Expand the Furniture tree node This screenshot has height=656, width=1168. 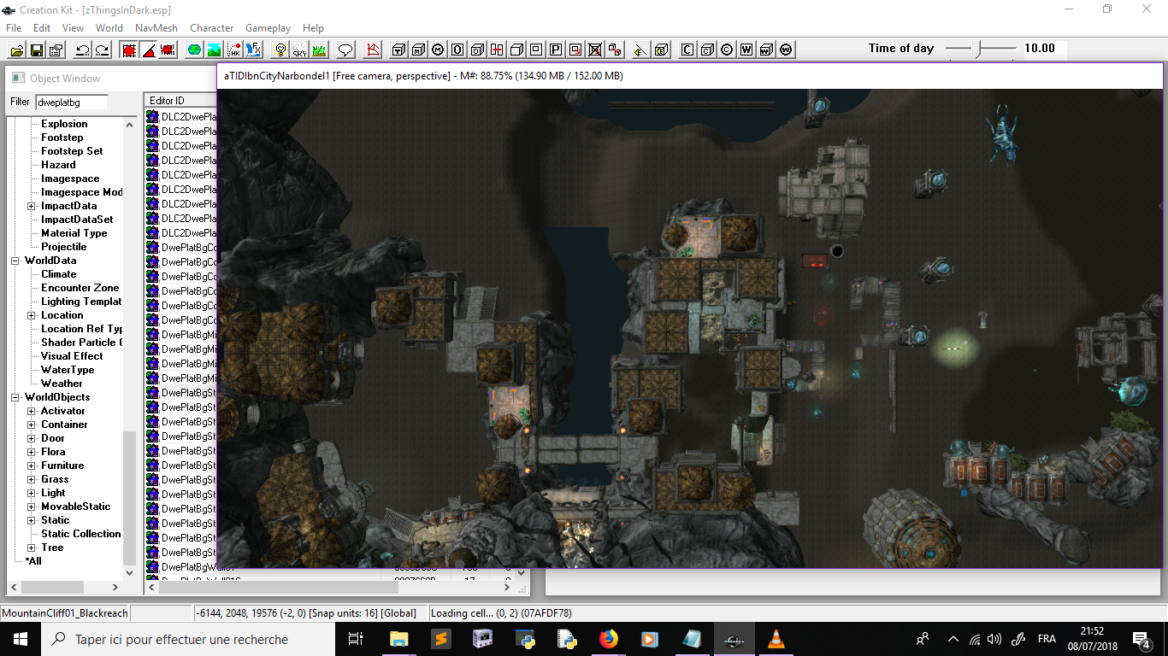pyautogui.click(x=32, y=466)
